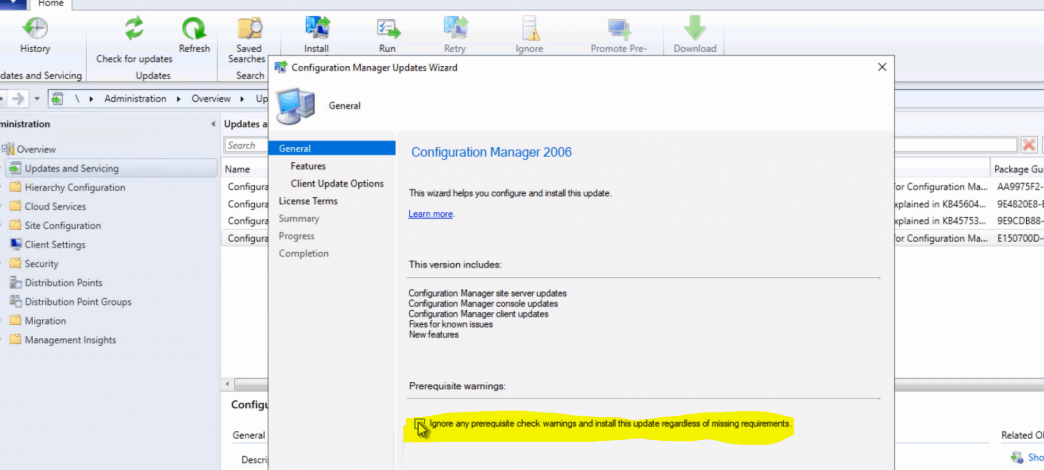Open the navigation history dropdown arrow
The width and height of the screenshot is (1044, 470).
[37, 99]
